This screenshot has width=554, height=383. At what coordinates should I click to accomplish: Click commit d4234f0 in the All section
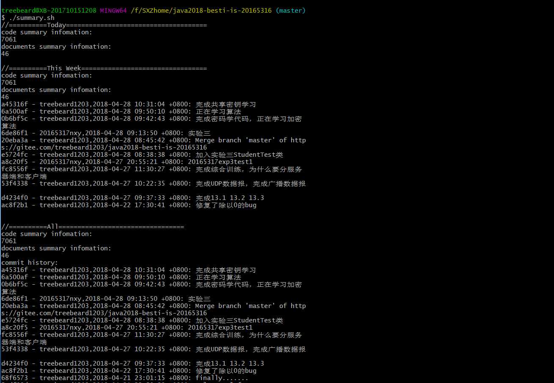coord(132,364)
